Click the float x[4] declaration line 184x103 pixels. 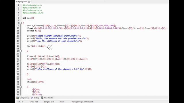point(97,28)
